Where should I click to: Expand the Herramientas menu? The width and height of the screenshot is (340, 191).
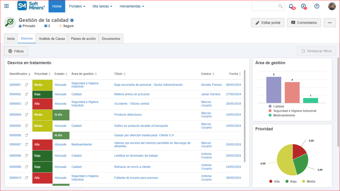click(x=132, y=6)
